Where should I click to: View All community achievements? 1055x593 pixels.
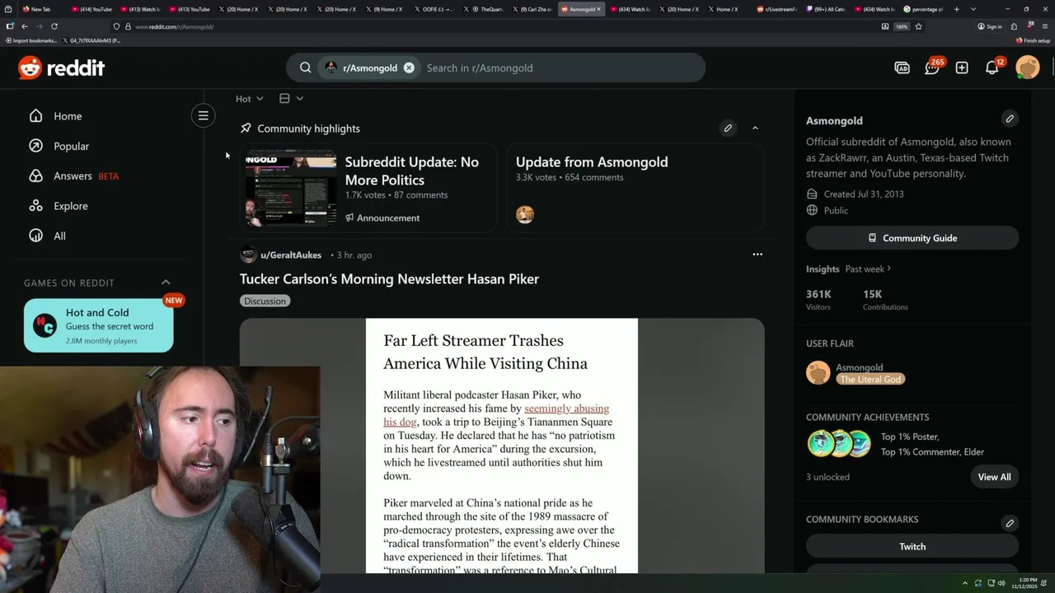coord(994,477)
